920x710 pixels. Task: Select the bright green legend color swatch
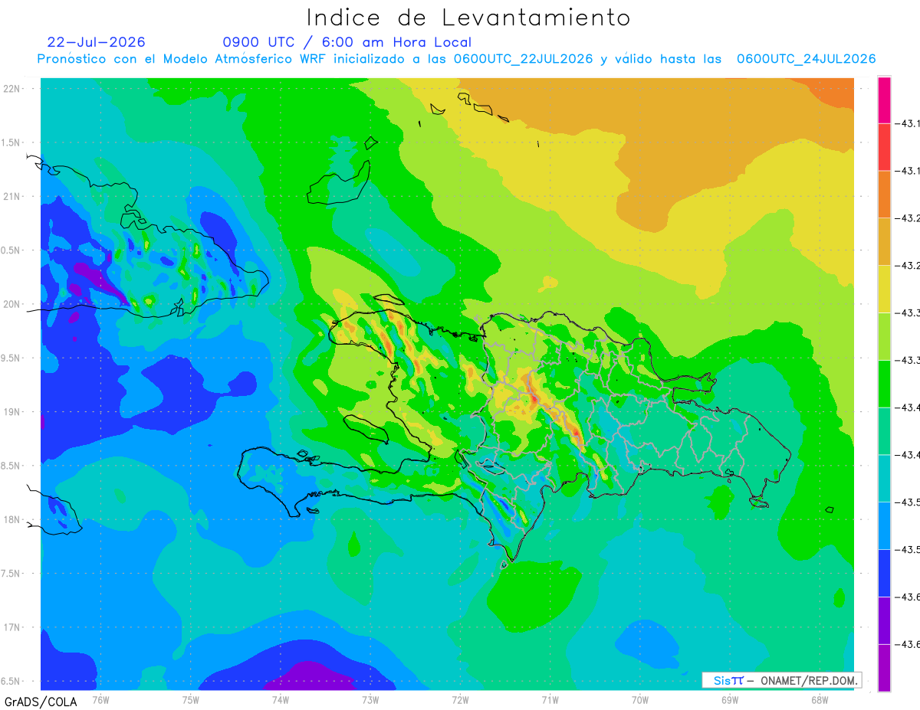884,384
